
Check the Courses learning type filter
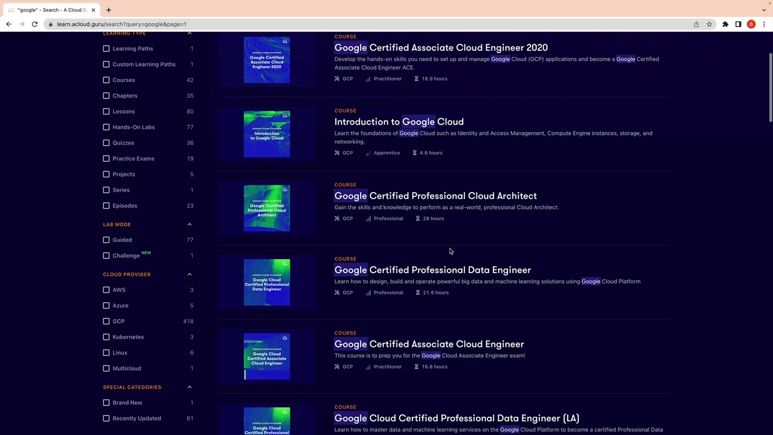106,80
